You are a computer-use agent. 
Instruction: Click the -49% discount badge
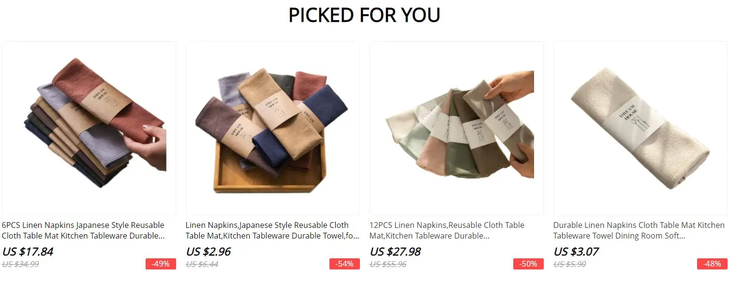point(161,264)
